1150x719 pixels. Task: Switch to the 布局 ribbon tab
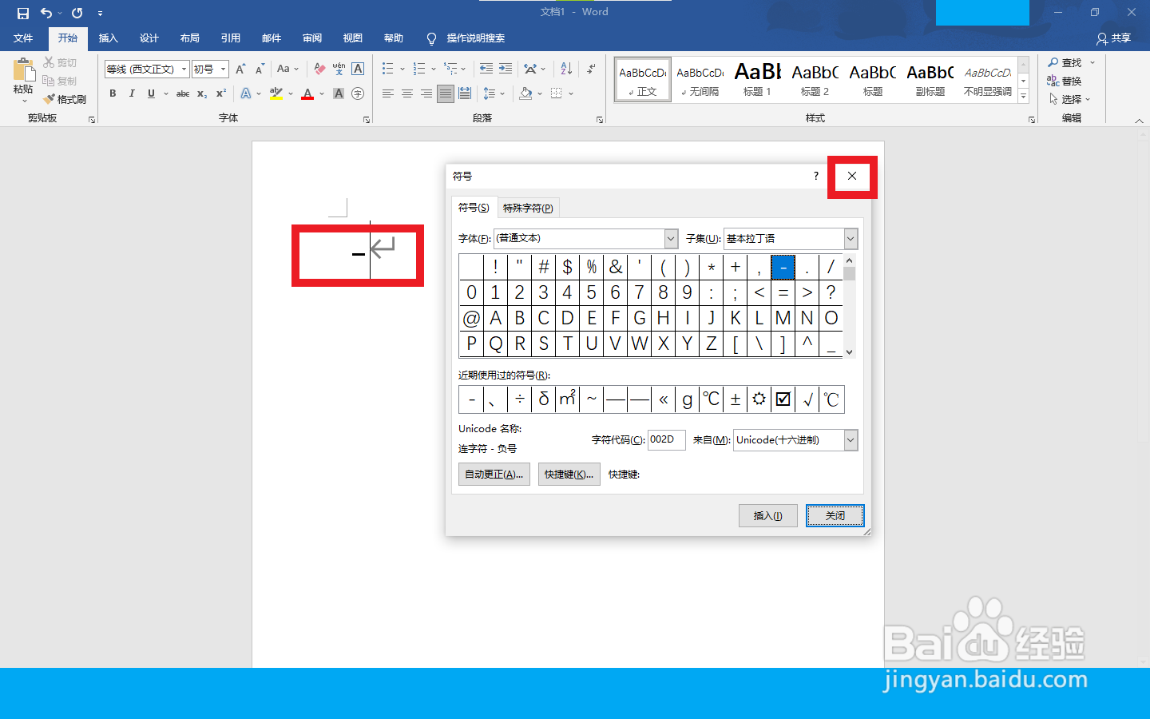pyautogui.click(x=190, y=38)
